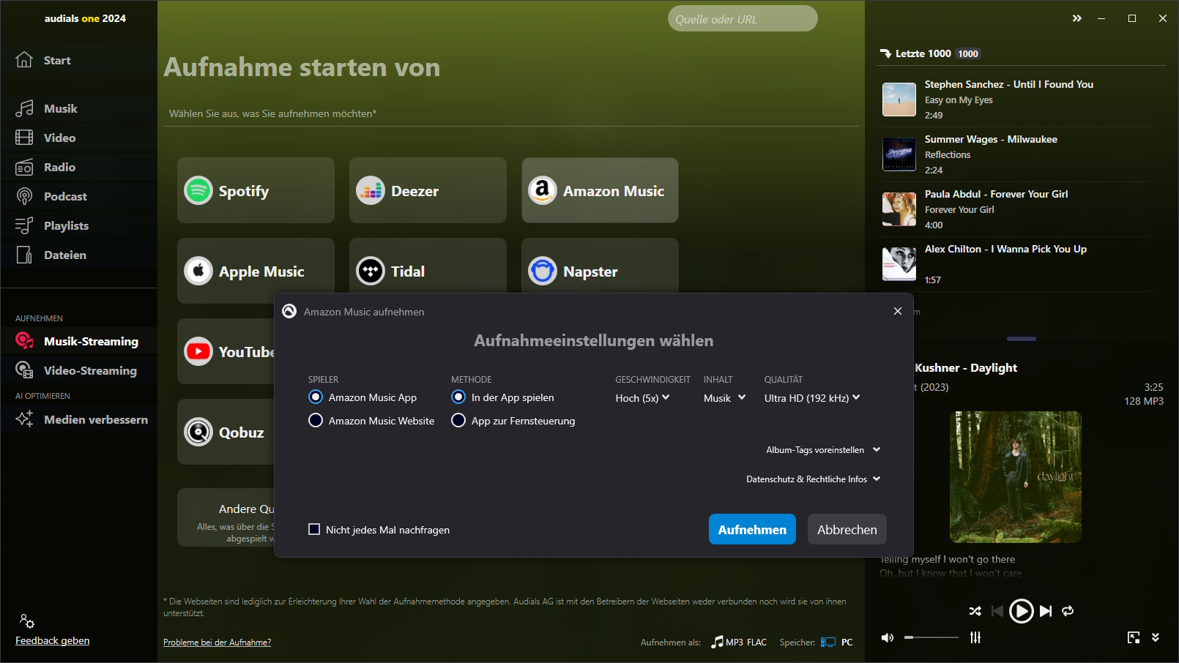Play the current track
The height and width of the screenshot is (663, 1179).
coord(1022,611)
